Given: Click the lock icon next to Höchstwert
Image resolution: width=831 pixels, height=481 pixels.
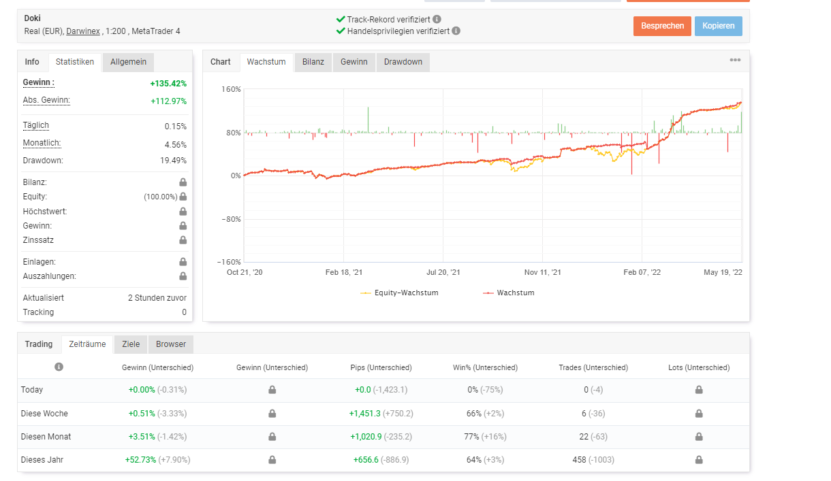Looking at the screenshot, I should pos(183,212).
